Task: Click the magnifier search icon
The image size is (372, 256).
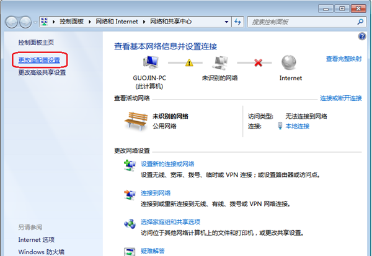Action: [360, 22]
